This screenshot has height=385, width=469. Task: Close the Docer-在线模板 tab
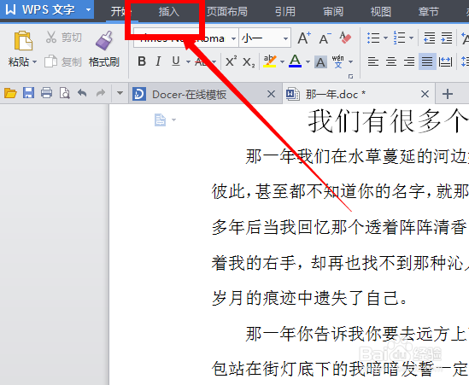click(271, 95)
